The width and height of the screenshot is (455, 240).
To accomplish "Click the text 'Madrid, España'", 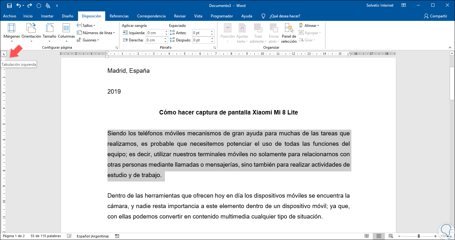I will 129,71.
